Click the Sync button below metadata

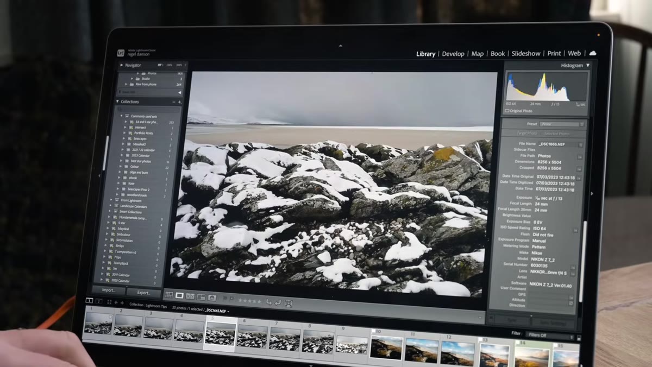[512, 319]
